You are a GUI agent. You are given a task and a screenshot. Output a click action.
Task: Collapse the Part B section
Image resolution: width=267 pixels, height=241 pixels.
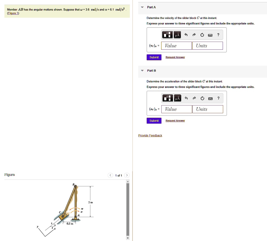click(x=142, y=71)
